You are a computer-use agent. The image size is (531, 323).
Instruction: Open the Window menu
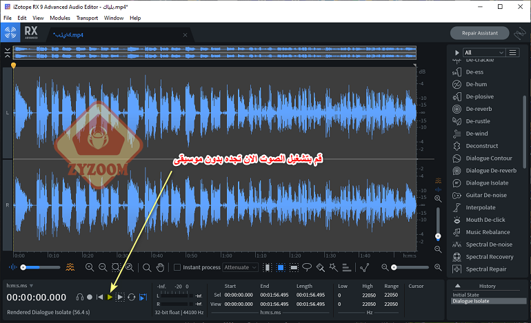point(114,18)
